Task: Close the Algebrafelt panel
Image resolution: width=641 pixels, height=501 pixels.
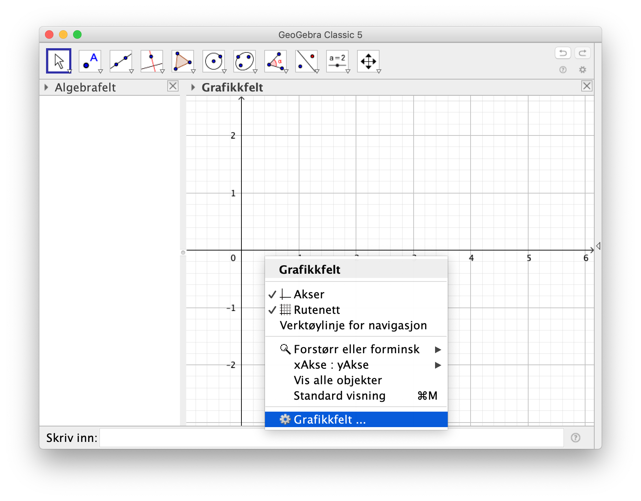Action: [x=173, y=86]
